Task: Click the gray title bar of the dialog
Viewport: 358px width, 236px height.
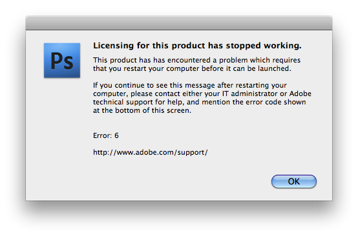Action: tap(179, 23)
